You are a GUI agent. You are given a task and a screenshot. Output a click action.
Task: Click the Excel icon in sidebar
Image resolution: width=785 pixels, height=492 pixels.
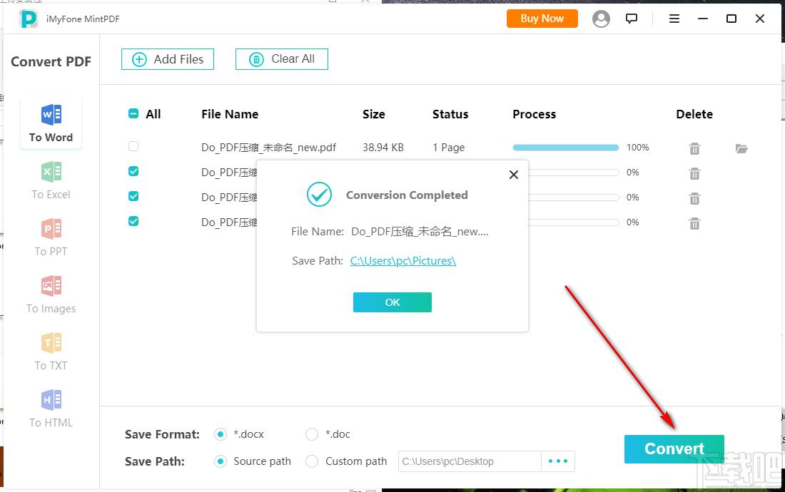51,172
